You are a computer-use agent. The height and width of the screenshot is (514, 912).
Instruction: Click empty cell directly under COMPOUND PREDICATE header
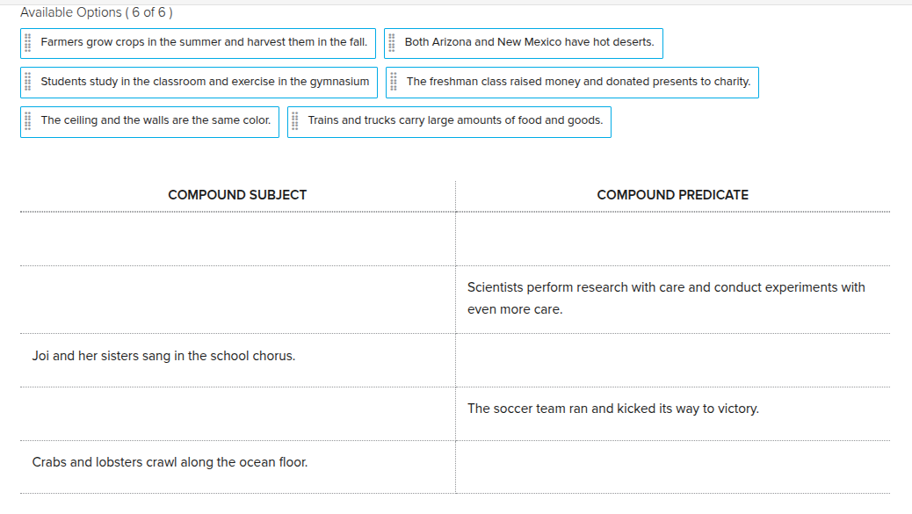click(672, 239)
